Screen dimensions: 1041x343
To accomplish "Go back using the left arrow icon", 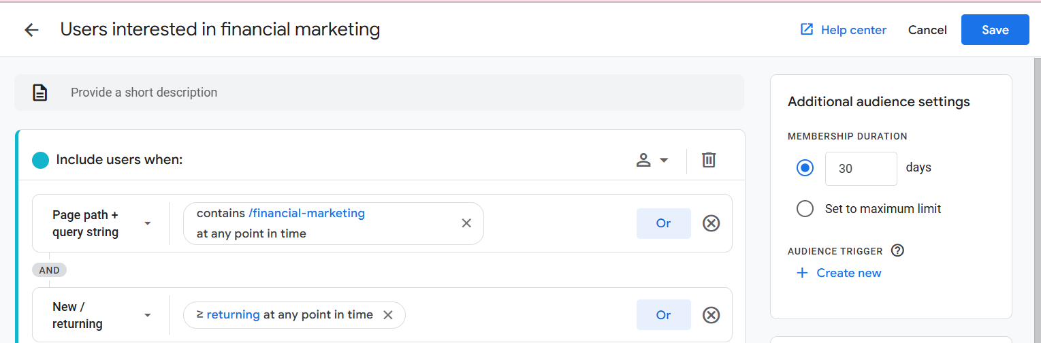I will [x=31, y=30].
